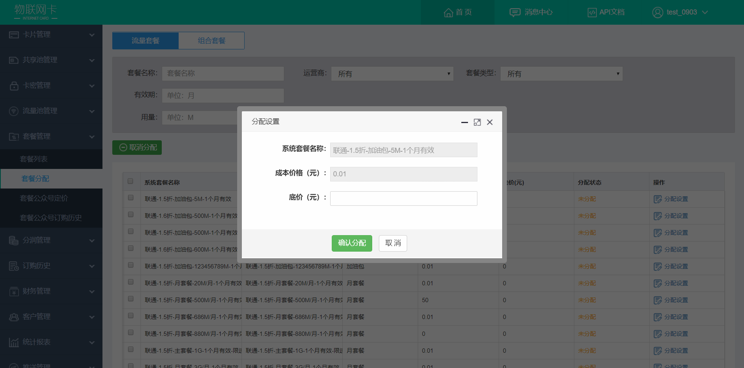
Task: Toggle the select-all checkbox in table header
Action: click(x=130, y=181)
